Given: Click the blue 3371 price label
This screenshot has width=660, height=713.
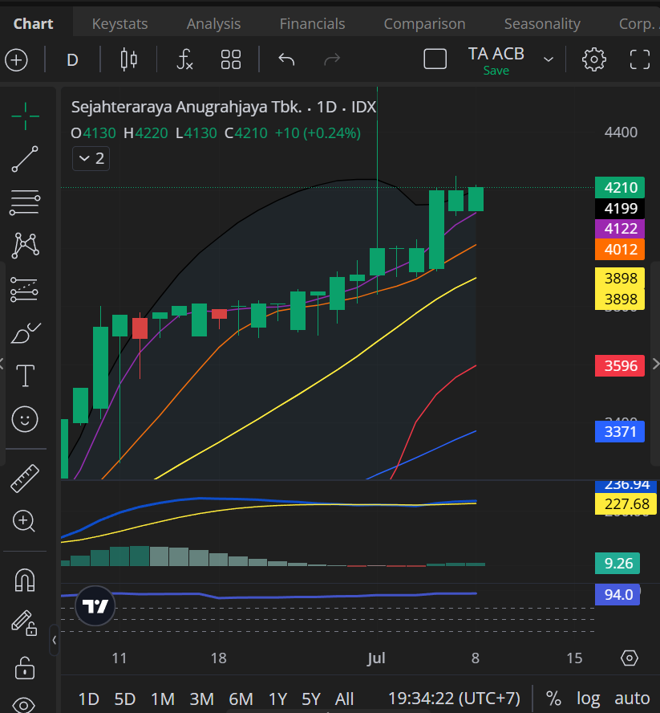Looking at the screenshot, I should [x=620, y=431].
